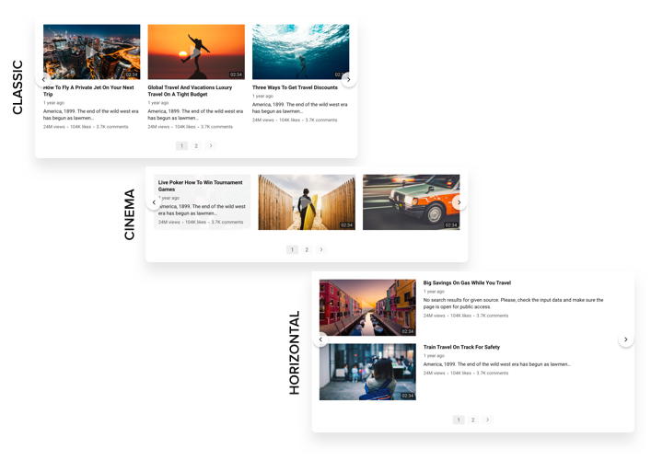
Task: Click left arrow on Cinema carousel
Action: (154, 202)
